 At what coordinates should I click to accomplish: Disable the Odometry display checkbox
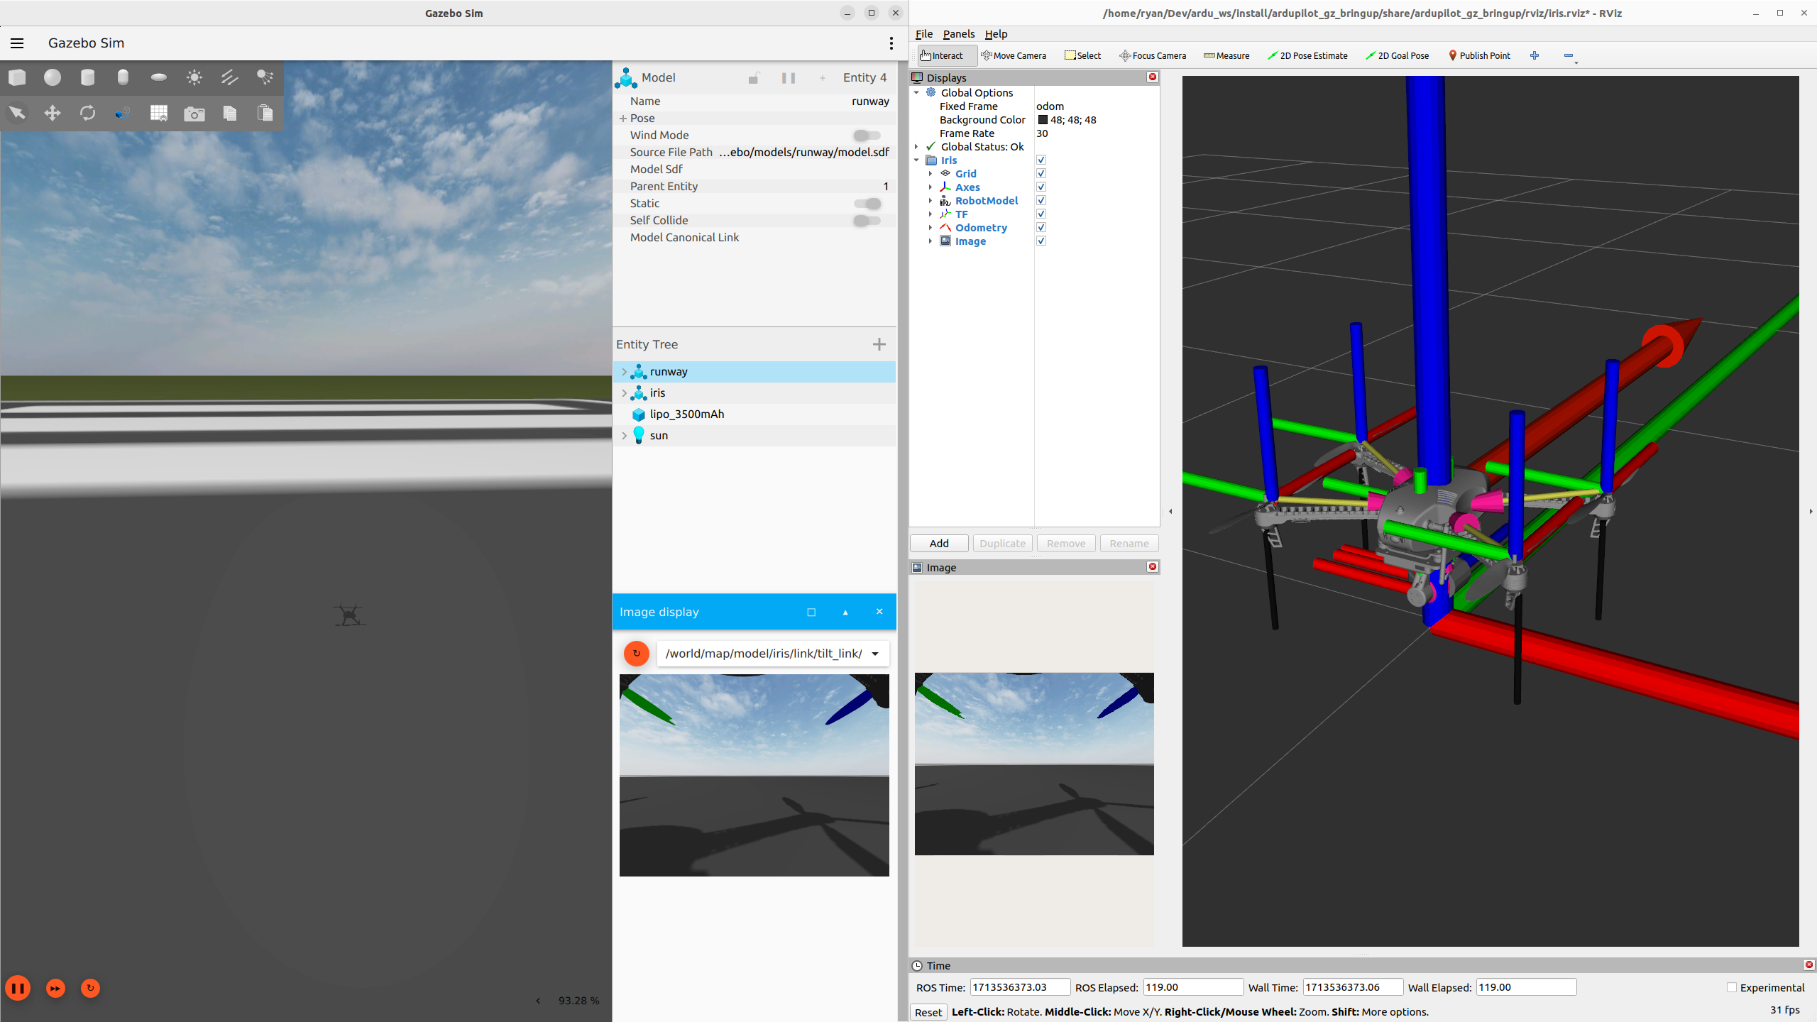click(x=1041, y=228)
